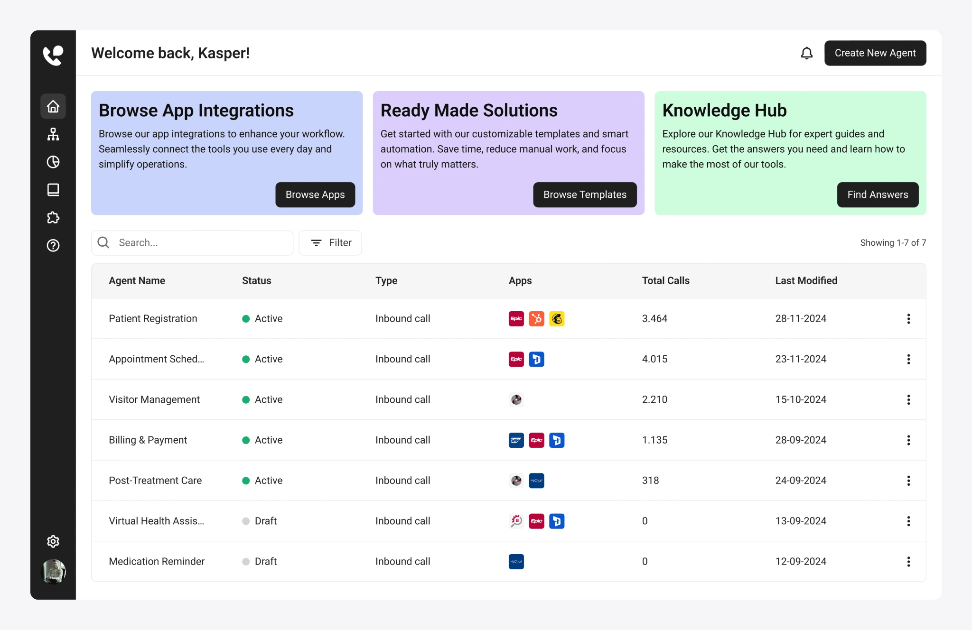
Task: Click Ready Made Solutions card heading
Action: click(469, 111)
